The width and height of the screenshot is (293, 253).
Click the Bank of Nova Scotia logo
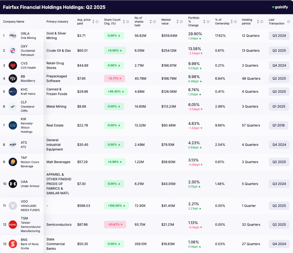click(13, 244)
